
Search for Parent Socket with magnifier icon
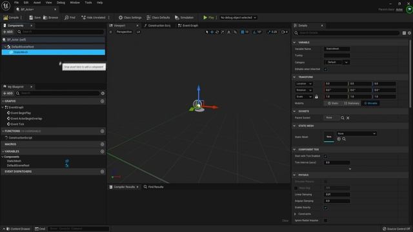click(x=343, y=118)
